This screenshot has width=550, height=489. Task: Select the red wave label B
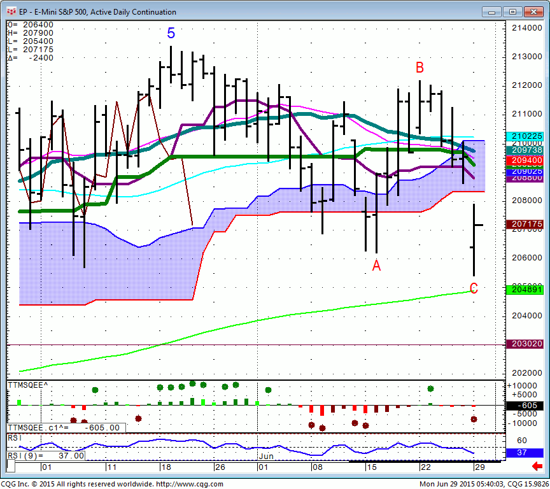(x=420, y=67)
